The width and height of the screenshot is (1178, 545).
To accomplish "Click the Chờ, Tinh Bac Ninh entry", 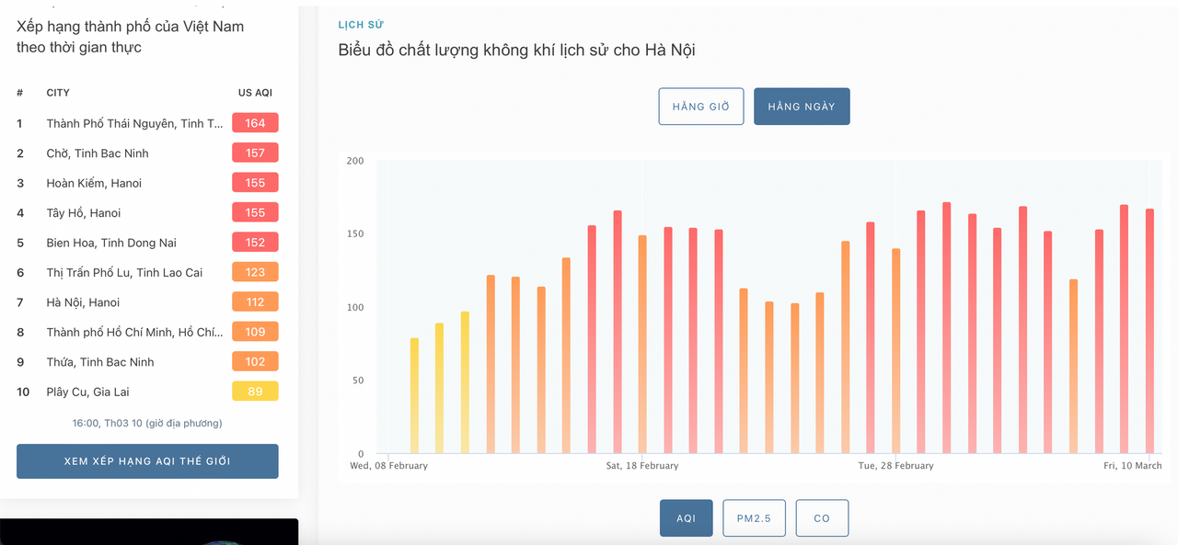I will 98,153.
